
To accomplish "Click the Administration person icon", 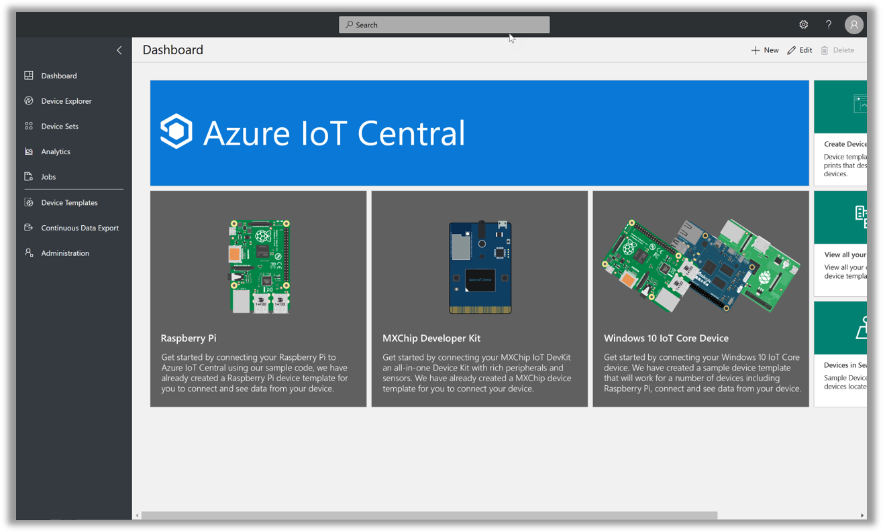I will (x=29, y=253).
